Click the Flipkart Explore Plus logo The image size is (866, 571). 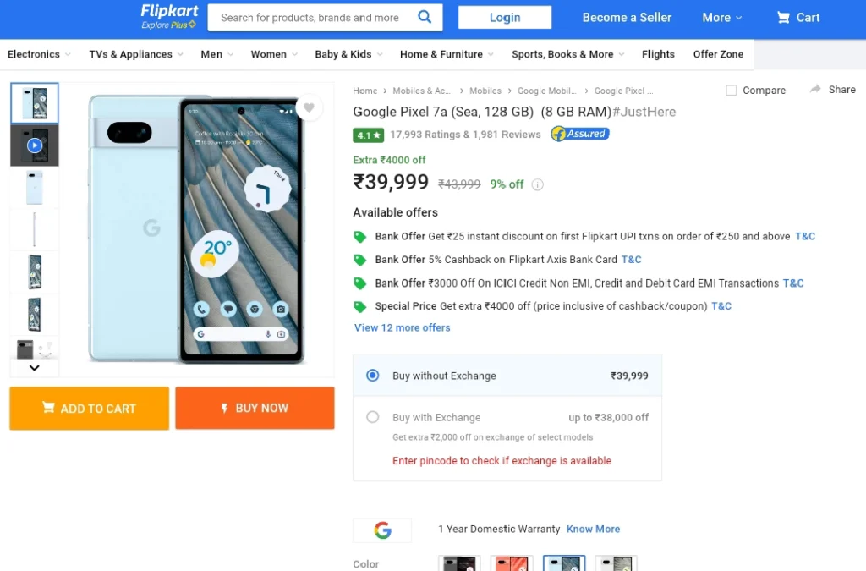coord(169,17)
